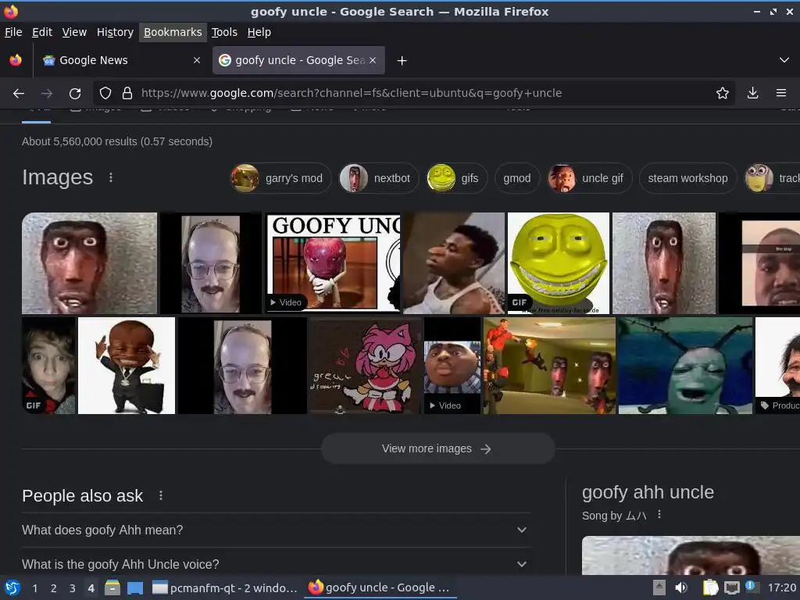800x600 pixels.
Task: Open the network status tray icon
Action: [732, 587]
